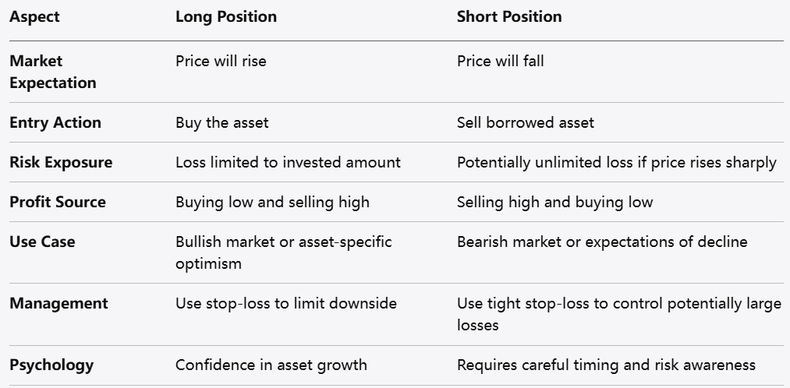This screenshot has width=790, height=388.
Task: Click the "Buy the asset" cell
Action: [222, 122]
